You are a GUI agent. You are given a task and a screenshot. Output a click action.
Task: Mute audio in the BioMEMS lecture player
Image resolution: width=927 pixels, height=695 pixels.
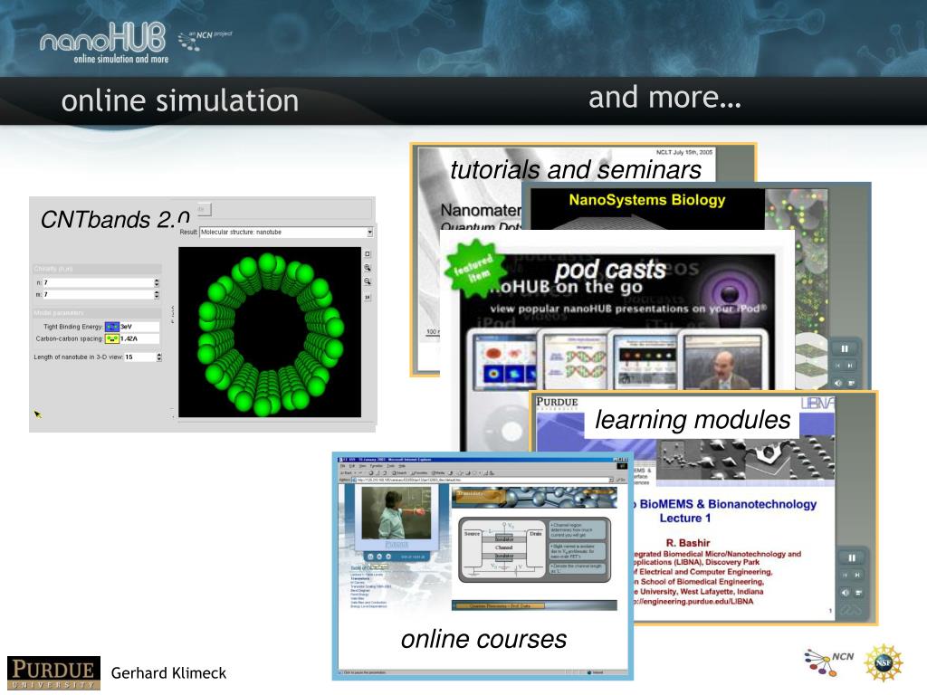click(845, 592)
